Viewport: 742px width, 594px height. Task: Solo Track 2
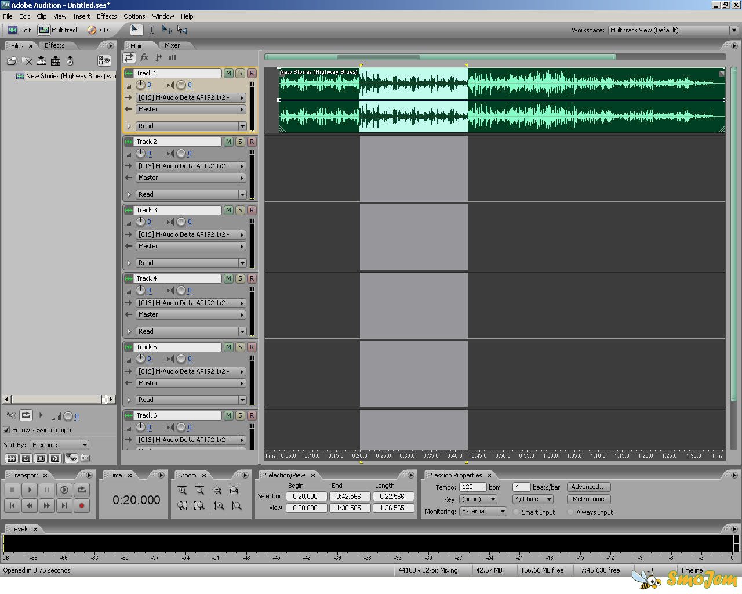tap(240, 142)
